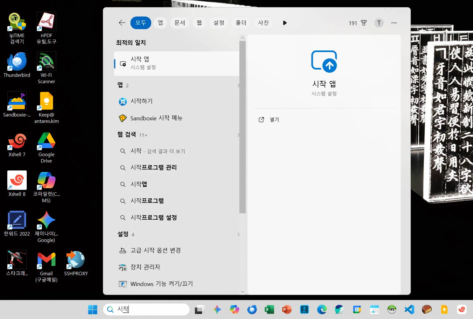Open Thunderbird from the taskbar

pyautogui.click(x=252, y=309)
